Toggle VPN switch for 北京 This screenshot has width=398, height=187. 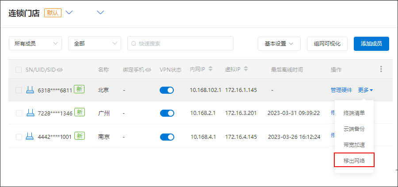(x=167, y=90)
